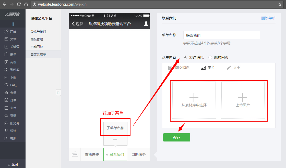Click the keyboard icon in phone preview
The image size is (286, 168).
point(75,154)
